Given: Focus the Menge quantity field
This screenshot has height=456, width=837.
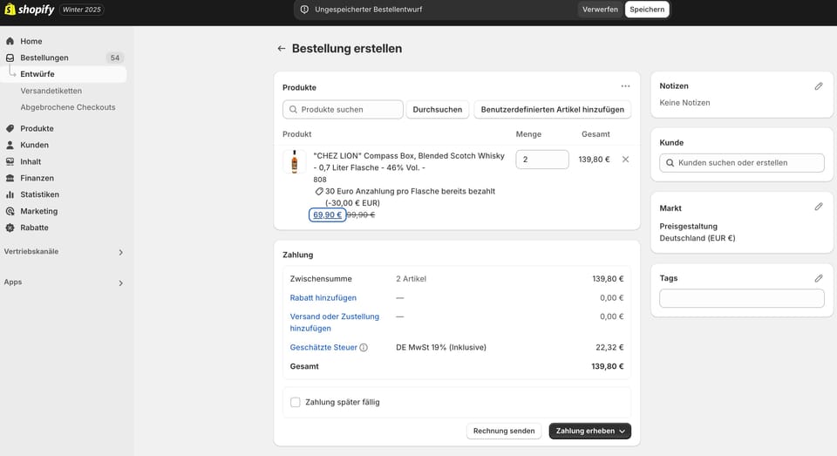Looking at the screenshot, I should 541,159.
